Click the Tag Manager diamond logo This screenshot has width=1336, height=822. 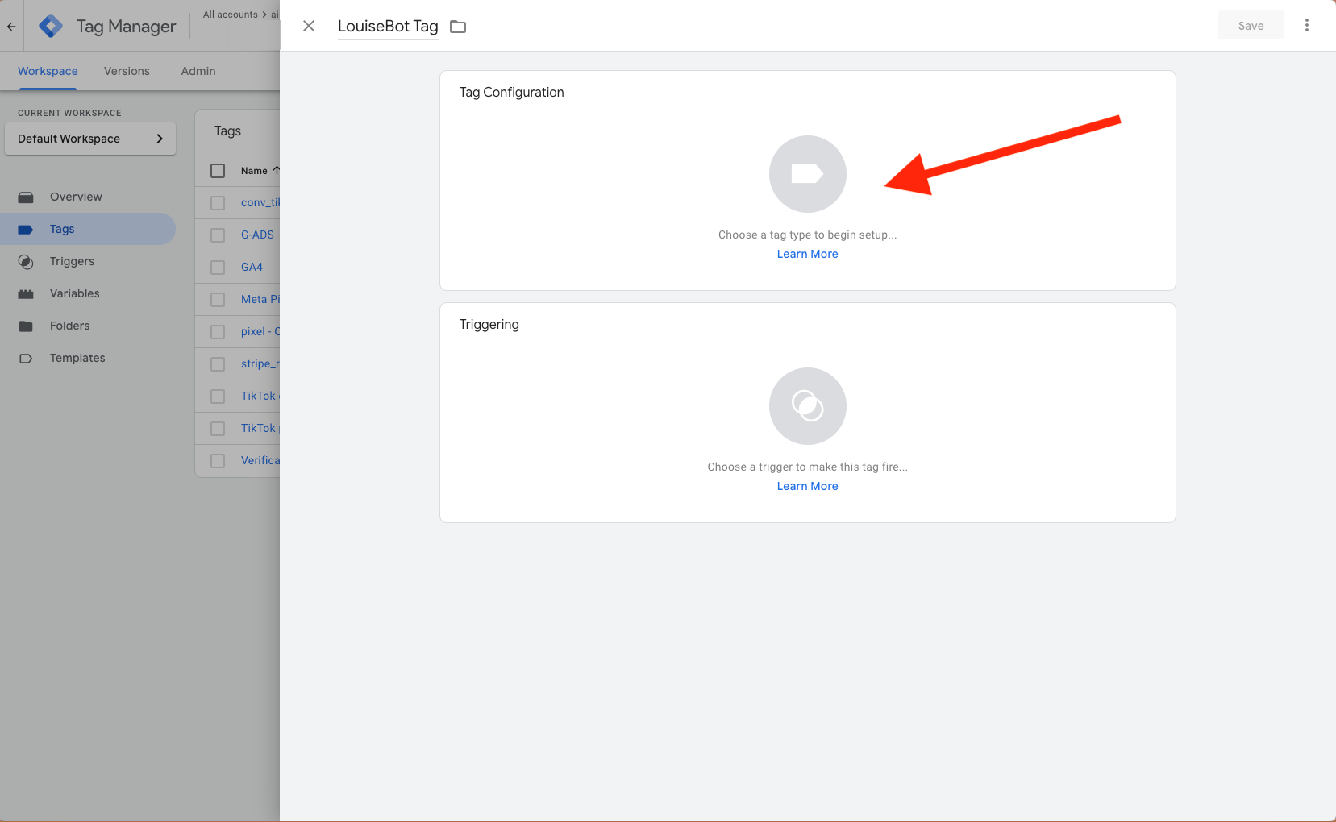point(51,26)
